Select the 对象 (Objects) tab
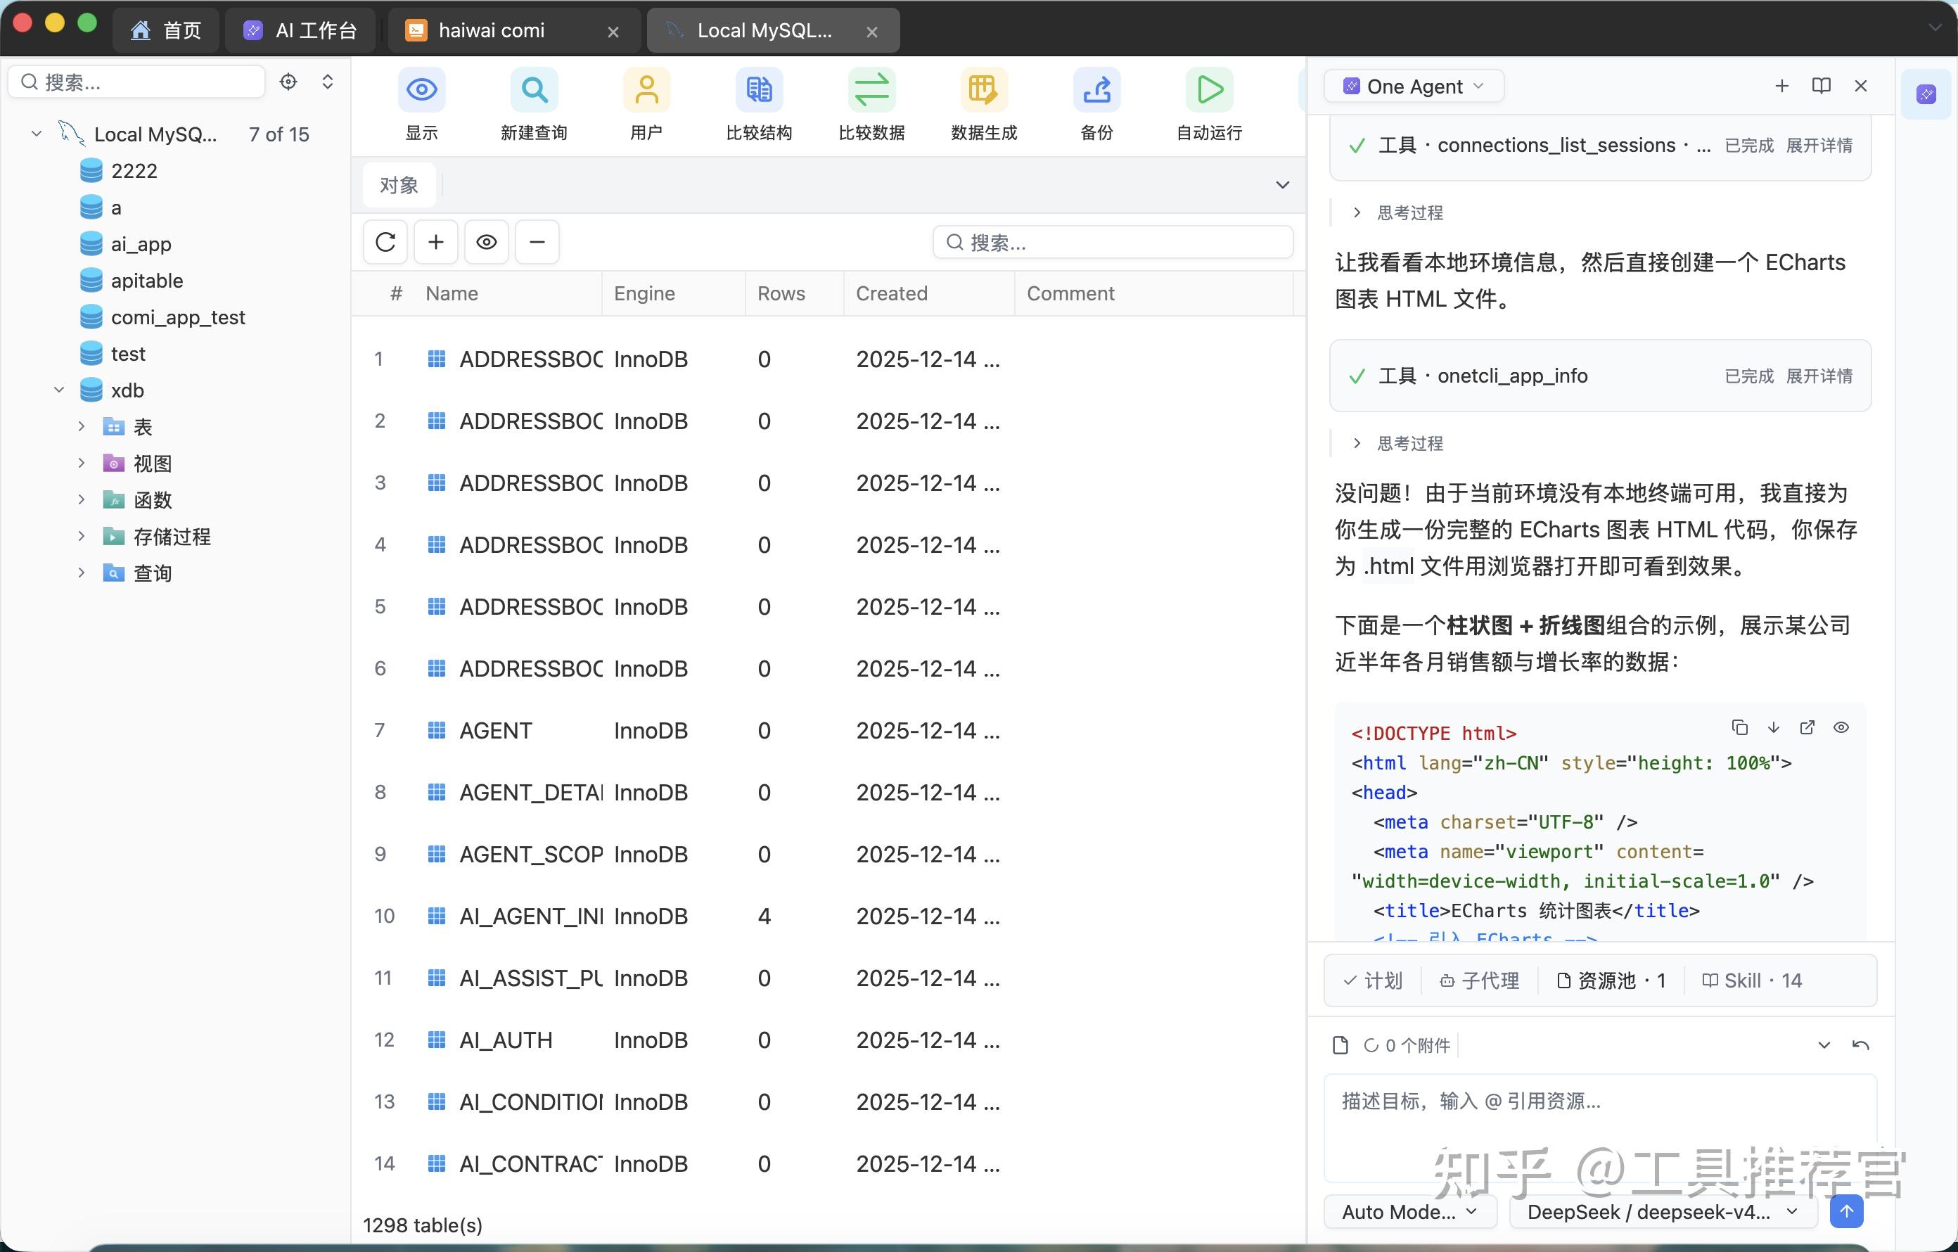 [x=399, y=184]
